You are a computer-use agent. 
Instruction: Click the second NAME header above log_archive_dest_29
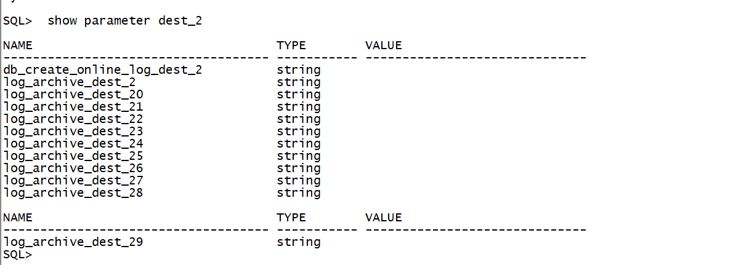(x=18, y=218)
